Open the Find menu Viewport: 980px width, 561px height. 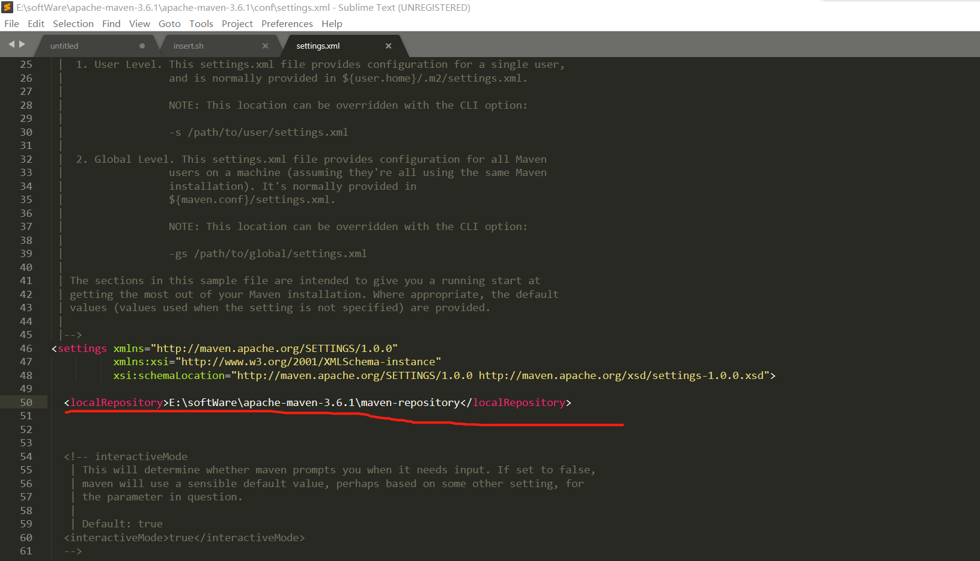pos(111,23)
